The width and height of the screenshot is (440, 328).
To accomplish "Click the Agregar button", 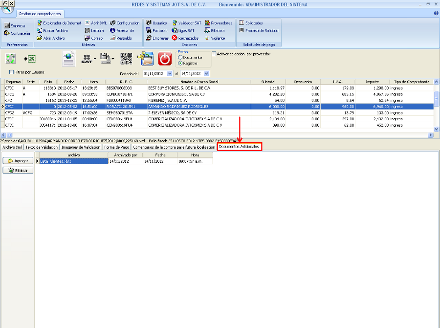I will tap(18, 161).
